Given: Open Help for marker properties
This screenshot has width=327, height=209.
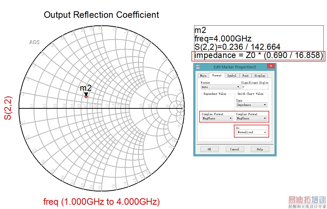Looking at the screenshot, I should coord(260,149).
